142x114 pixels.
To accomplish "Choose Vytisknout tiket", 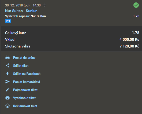I will [24, 98].
